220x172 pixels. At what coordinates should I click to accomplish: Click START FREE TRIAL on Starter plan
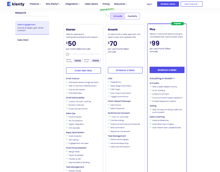(x=84, y=70)
